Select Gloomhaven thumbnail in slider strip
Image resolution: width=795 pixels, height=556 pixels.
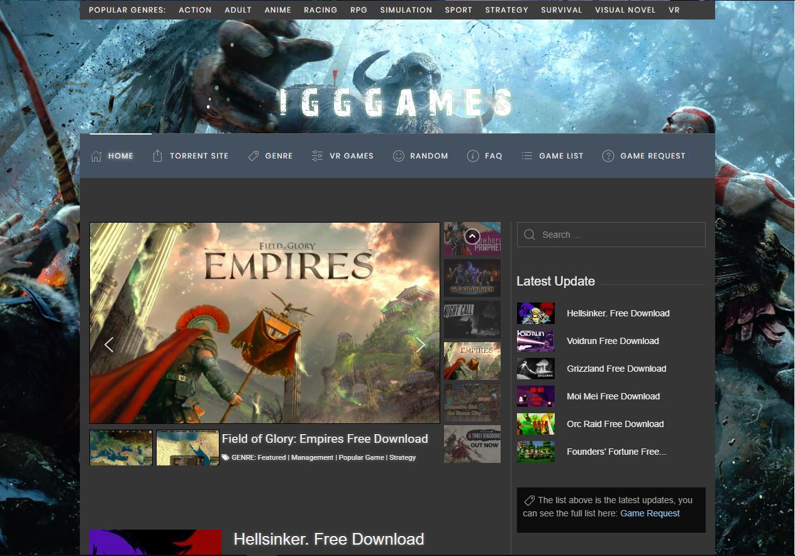pos(472,278)
